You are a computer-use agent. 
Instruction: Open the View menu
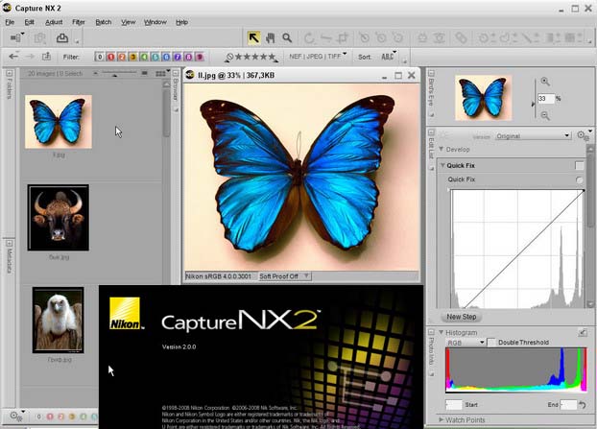tap(129, 22)
